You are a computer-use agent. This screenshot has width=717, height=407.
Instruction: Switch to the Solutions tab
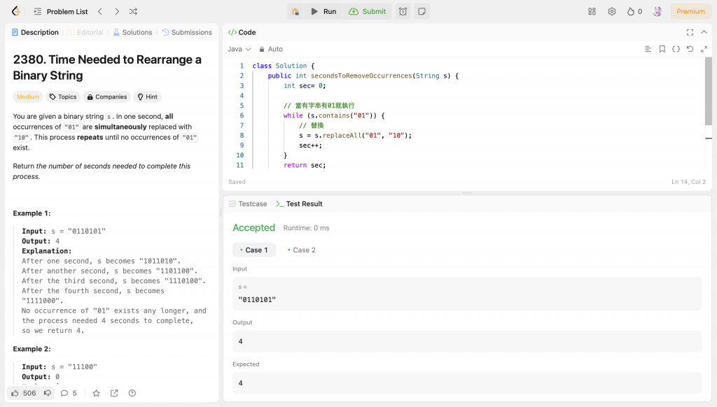click(132, 32)
